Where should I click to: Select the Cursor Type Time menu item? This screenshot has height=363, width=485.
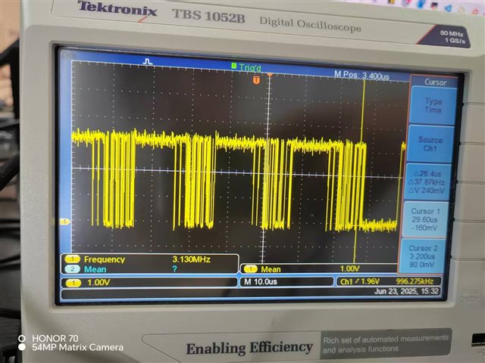[x=433, y=106]
